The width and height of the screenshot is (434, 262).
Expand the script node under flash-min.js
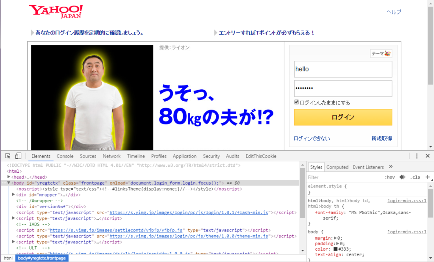[x=13, y=218]
